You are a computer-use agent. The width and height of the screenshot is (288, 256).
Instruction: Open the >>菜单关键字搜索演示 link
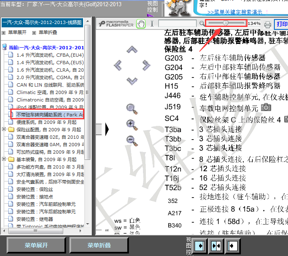(235, 12)
